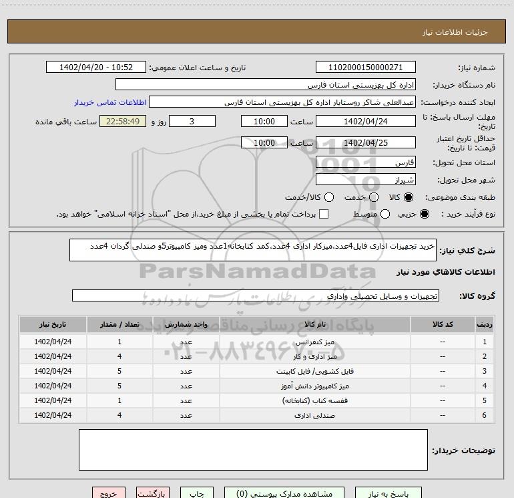
Task: Click the requester field عبدالعلی شاکر روستایار
Action: (282, 102)
